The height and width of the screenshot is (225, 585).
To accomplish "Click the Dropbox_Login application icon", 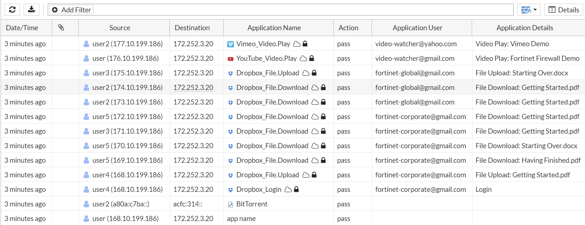I will tap(231, 190).
